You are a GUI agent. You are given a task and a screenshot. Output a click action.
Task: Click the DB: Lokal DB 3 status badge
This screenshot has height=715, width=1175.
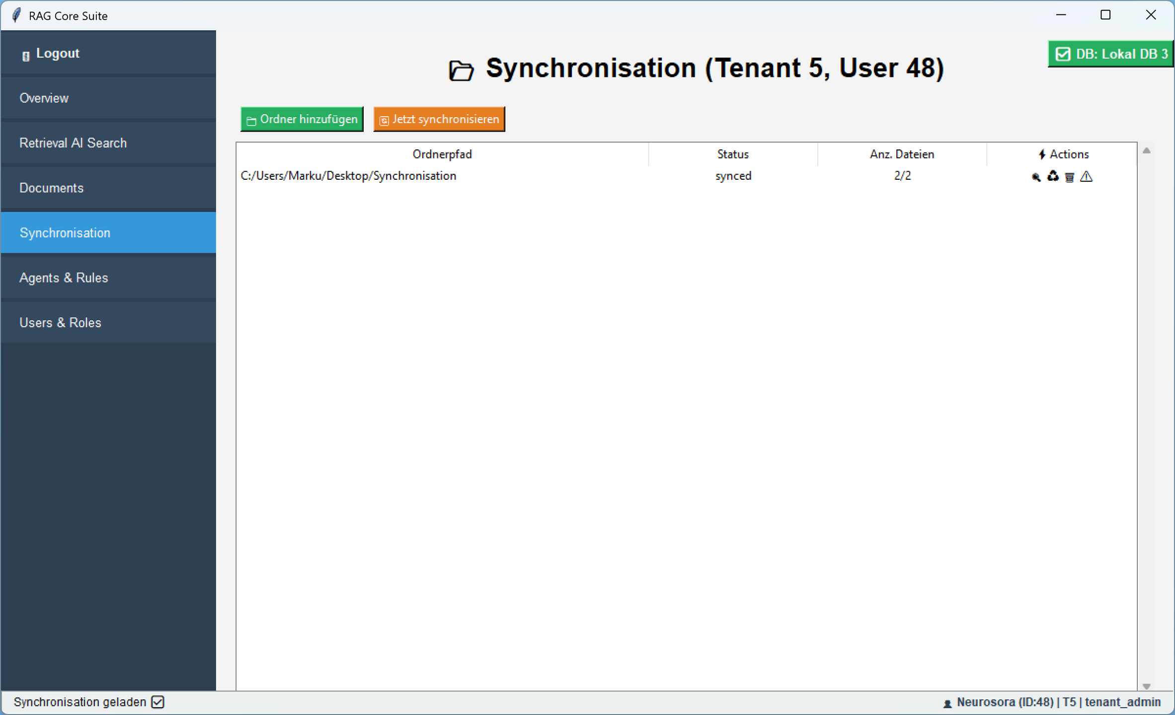pyautogui.click(x=1111, y=54)
